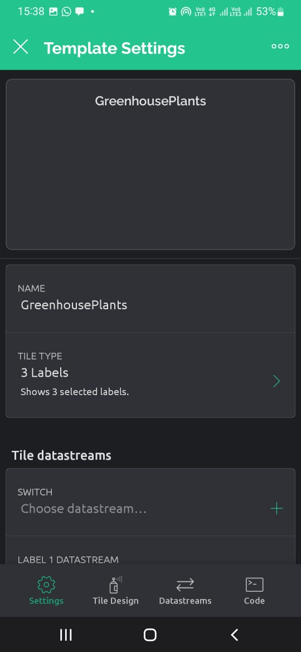301x652 pixels.
Task: Tap the Template Settings title
Action: click(114, 48)
